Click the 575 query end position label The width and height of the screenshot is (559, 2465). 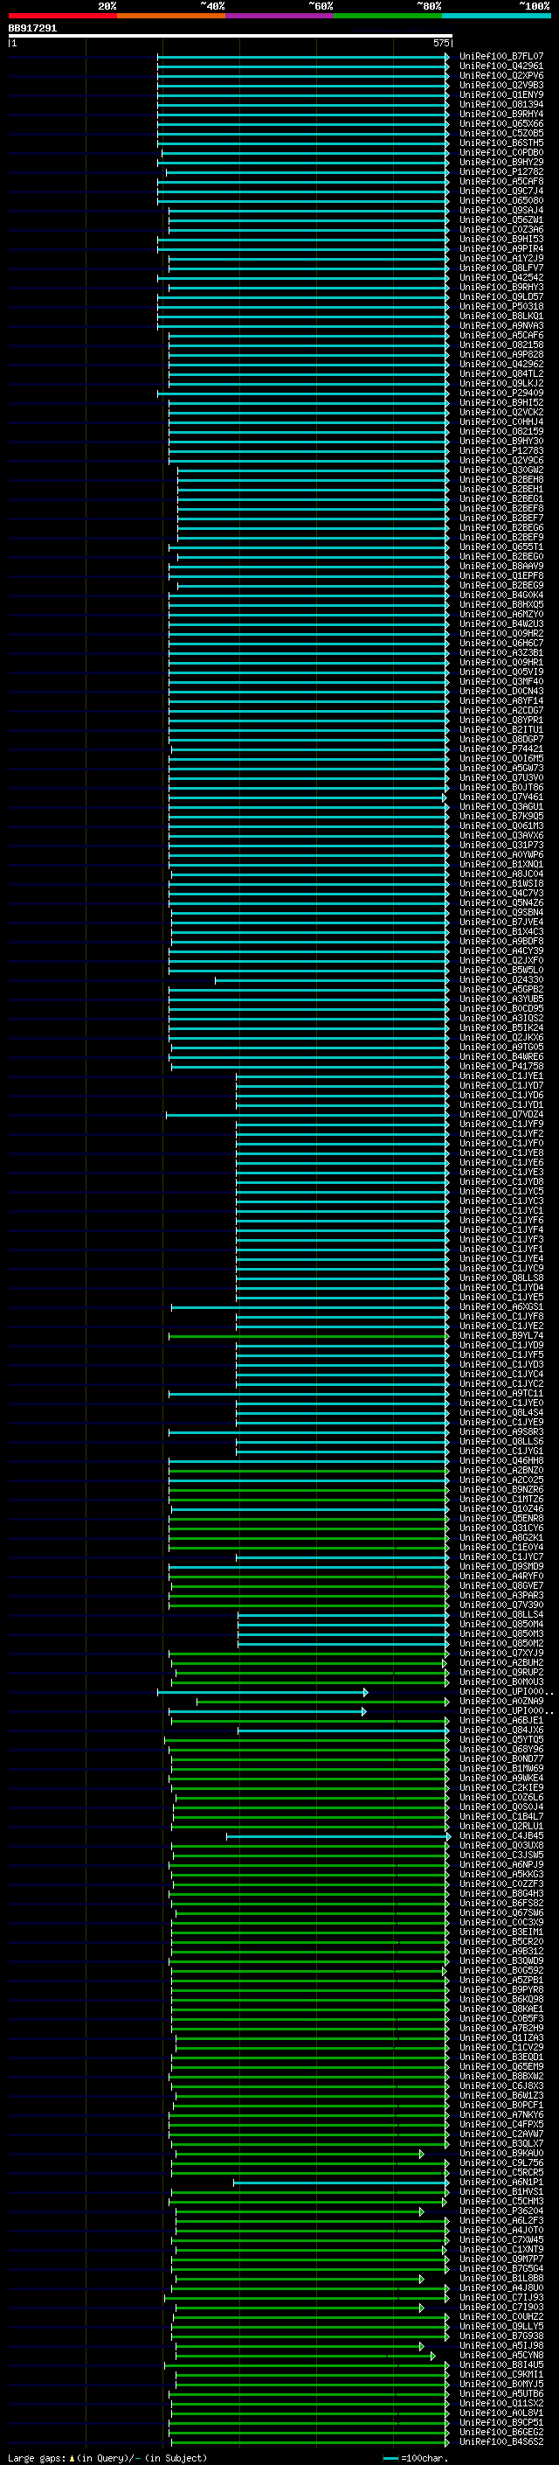click(x=441, y=43)
